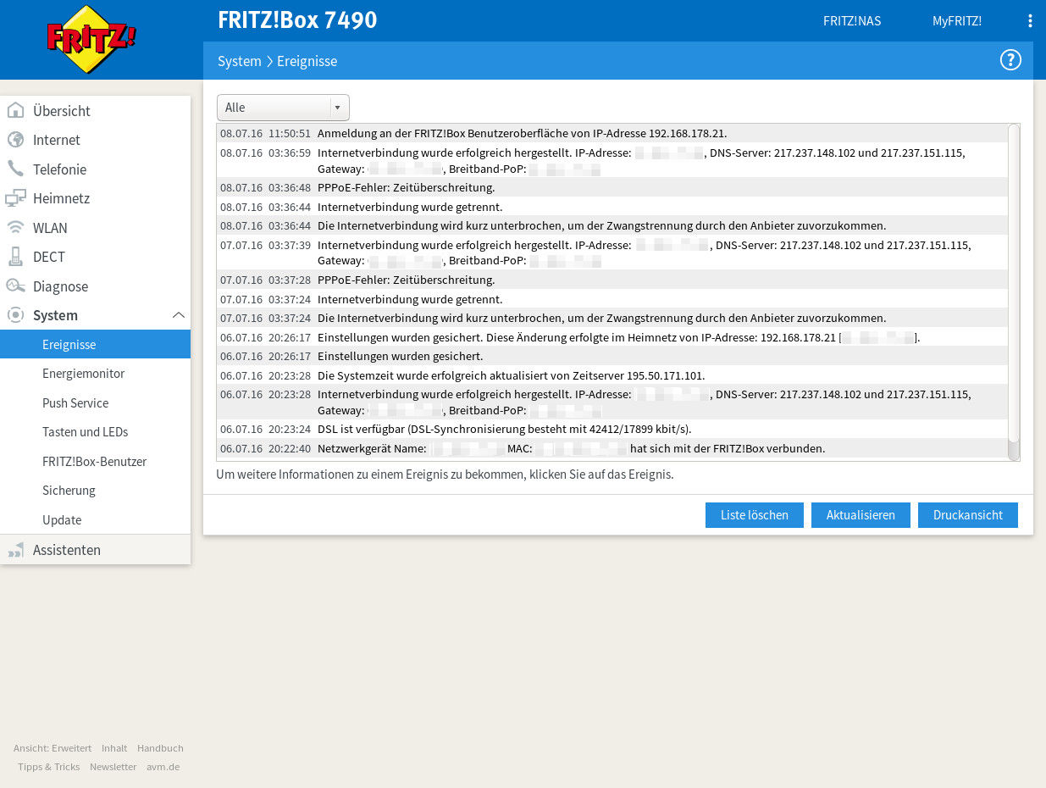This screenshot has height=788, width=1046.
Task: Click the WLAN wireless signal icon
Action: tap(15, 228)
